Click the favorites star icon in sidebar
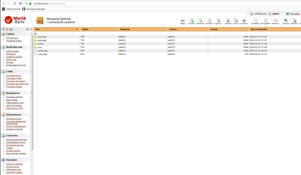Viewport: 301px width, 175px height. pos(7,29)
